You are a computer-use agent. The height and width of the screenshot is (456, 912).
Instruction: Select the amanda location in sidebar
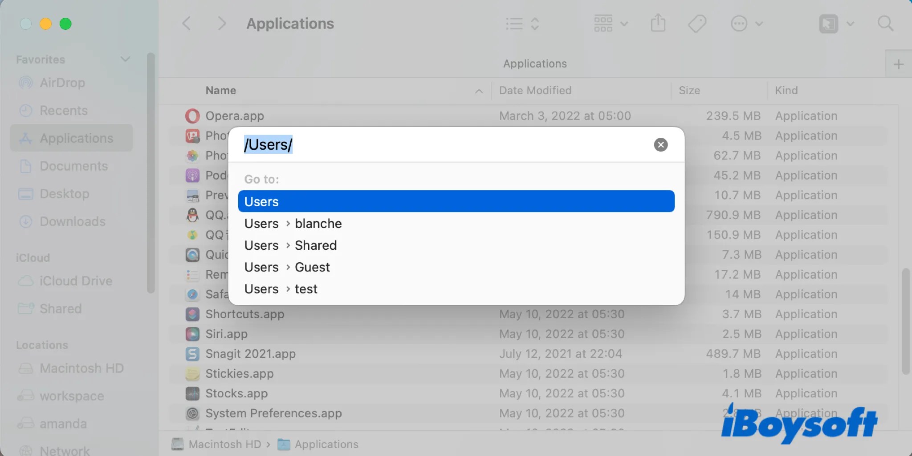click(x=71, y=424)
